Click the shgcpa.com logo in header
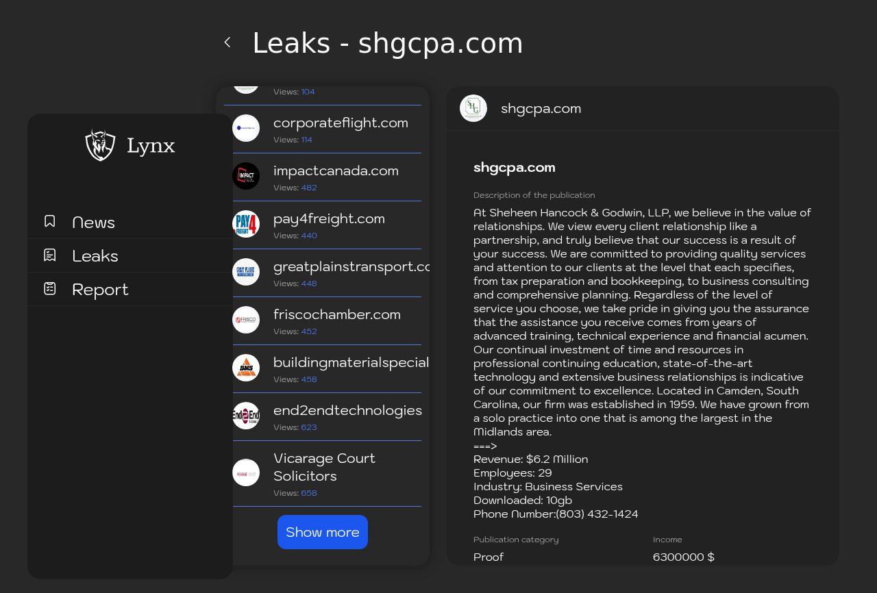The width and height of the screenshot is (877, 593). tap(473, 108)
